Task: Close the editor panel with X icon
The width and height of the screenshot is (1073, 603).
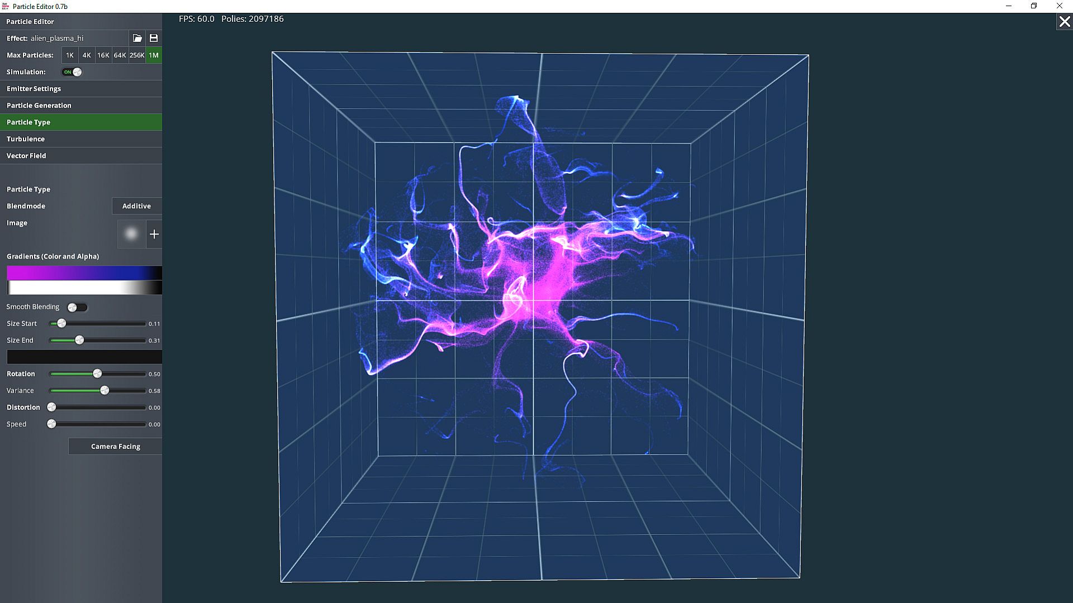Action: click(1064, 22)
